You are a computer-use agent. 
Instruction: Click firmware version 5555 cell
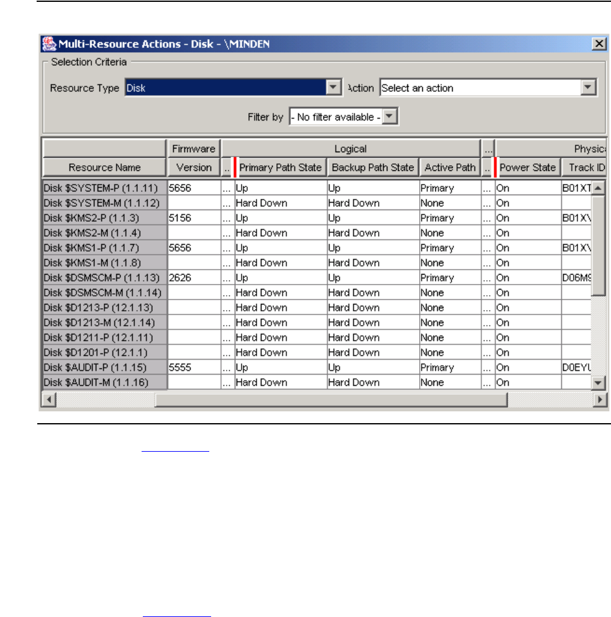tap(194, 367)
